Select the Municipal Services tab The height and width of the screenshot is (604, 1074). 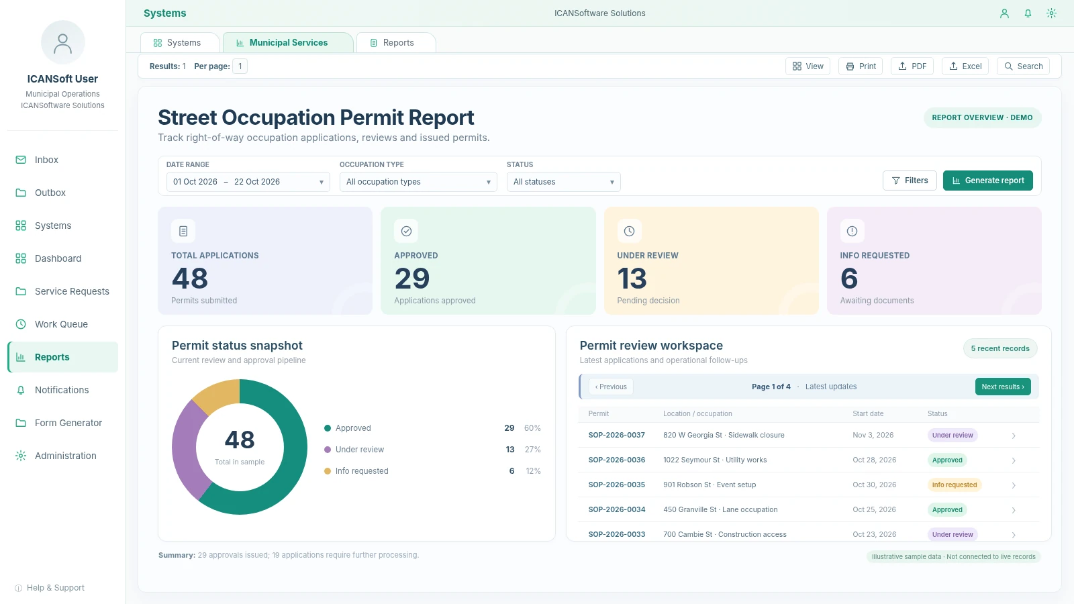pos(288,43)
